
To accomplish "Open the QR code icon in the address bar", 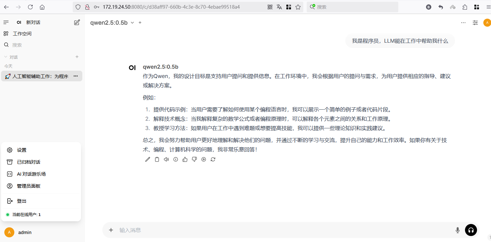I will (270, 7).
